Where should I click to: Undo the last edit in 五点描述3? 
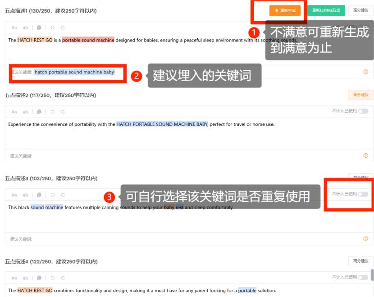click(52, 195)
